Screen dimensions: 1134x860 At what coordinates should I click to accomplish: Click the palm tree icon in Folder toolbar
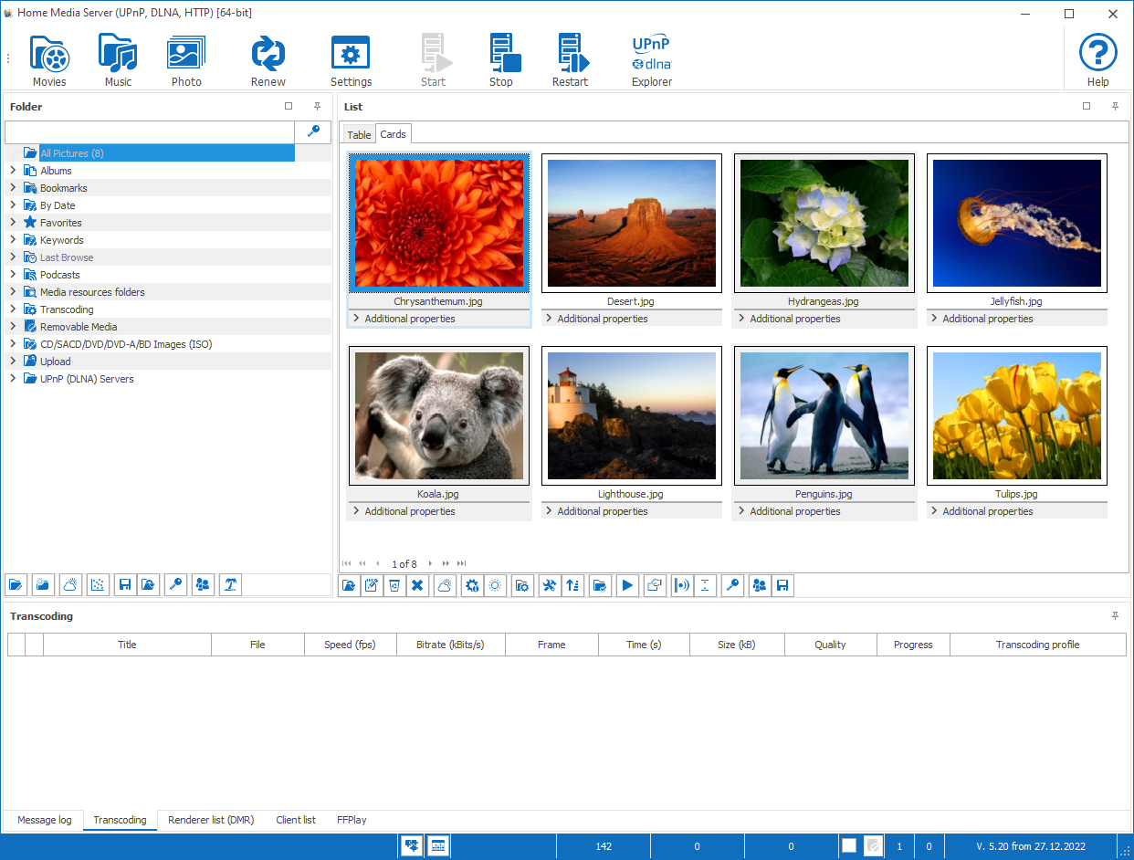pos(231,585)
